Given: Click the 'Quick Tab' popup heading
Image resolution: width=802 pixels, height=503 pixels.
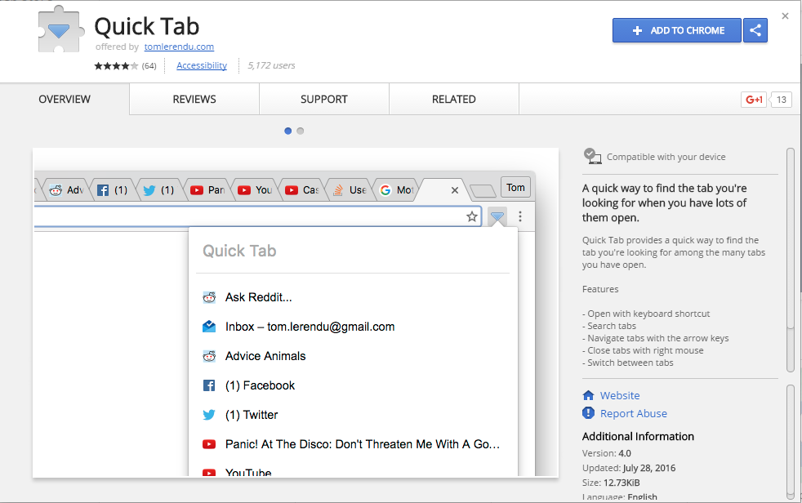Looking at the screenshot, I should pyautogui.click(x=239, y=251).
